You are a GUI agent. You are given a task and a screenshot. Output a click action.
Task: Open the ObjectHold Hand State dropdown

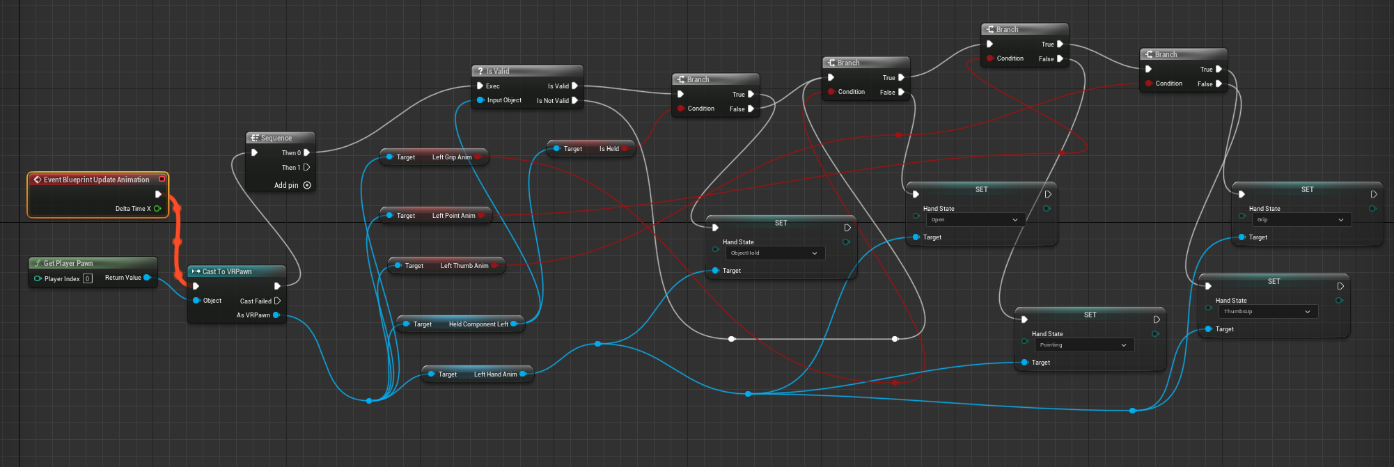[775, 253]
